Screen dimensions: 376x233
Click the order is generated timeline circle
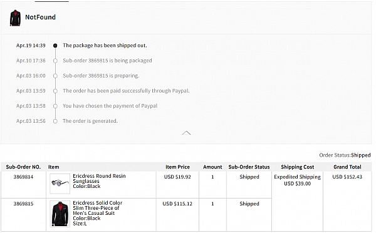coord(55,121)
